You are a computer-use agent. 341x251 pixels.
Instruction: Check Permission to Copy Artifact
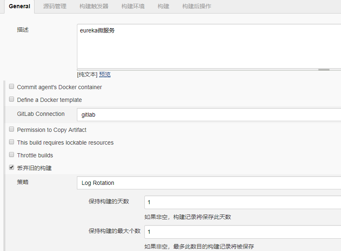pos(12,129)
